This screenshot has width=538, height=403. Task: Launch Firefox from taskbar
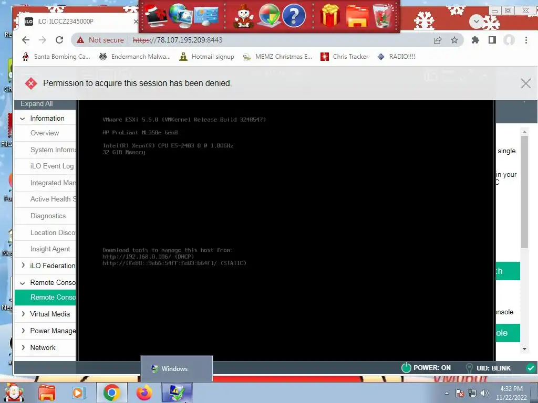coord(144,393)
